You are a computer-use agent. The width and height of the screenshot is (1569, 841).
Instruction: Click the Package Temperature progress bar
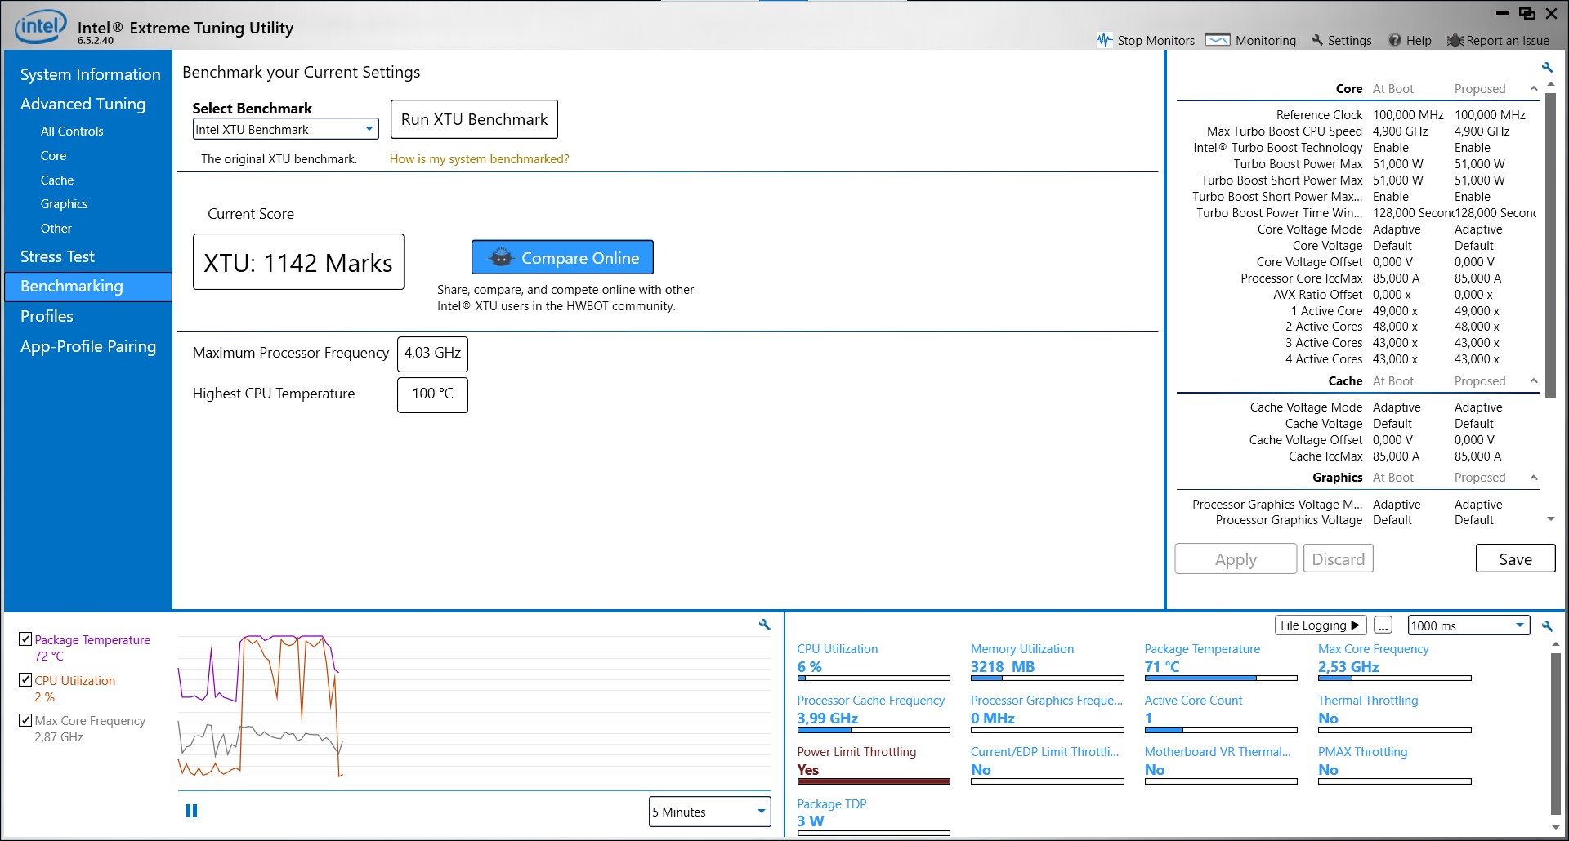(x=1221, y=678)
